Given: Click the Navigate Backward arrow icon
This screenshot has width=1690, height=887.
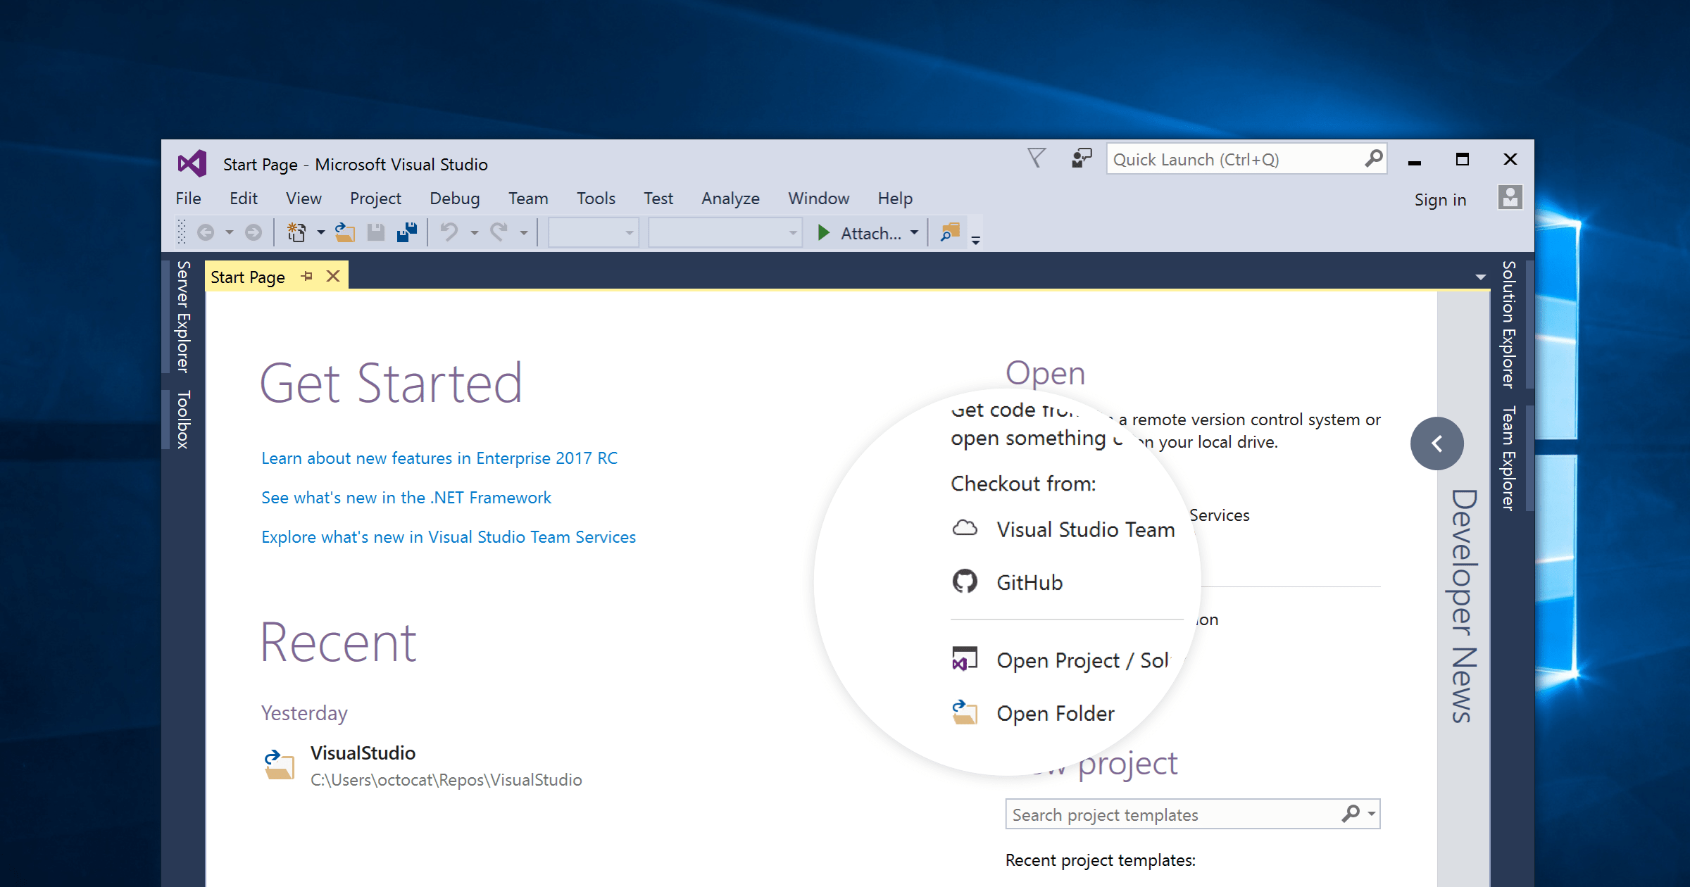Looking at the screenshot, I should (206, 232).
